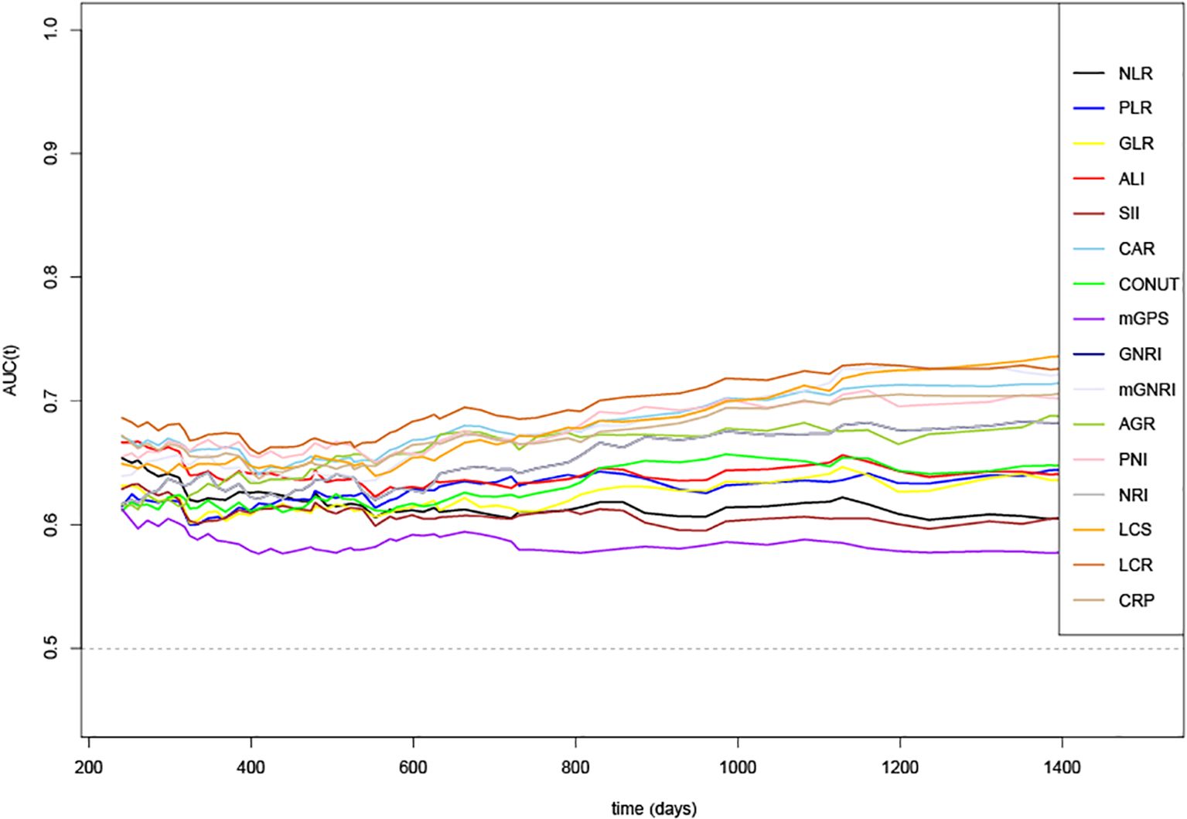Click the bright green CONUT legend swatch
1187x819 pixels.
pyautogui.click(x=1087, y=285)
